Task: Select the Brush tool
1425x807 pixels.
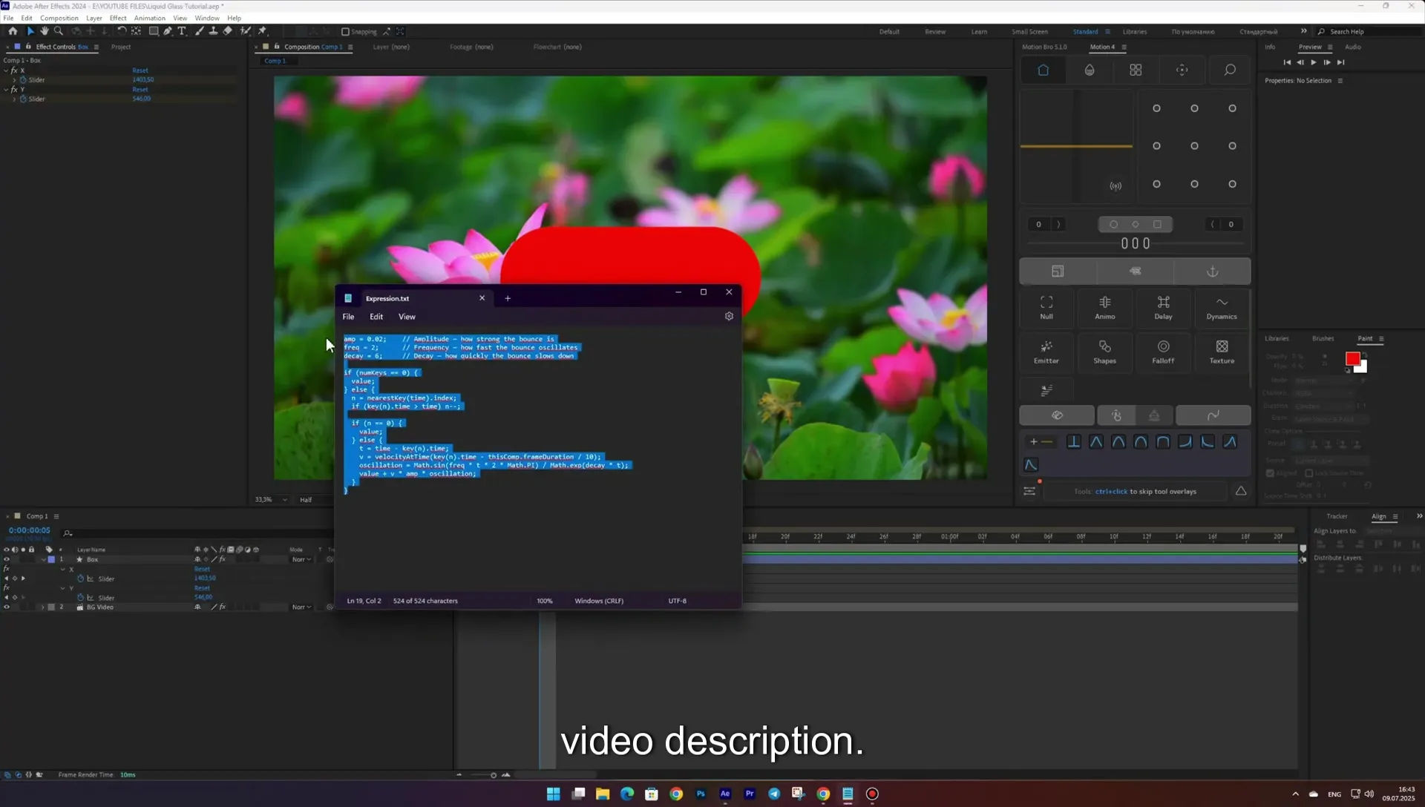Action: (x=199, y=31)
